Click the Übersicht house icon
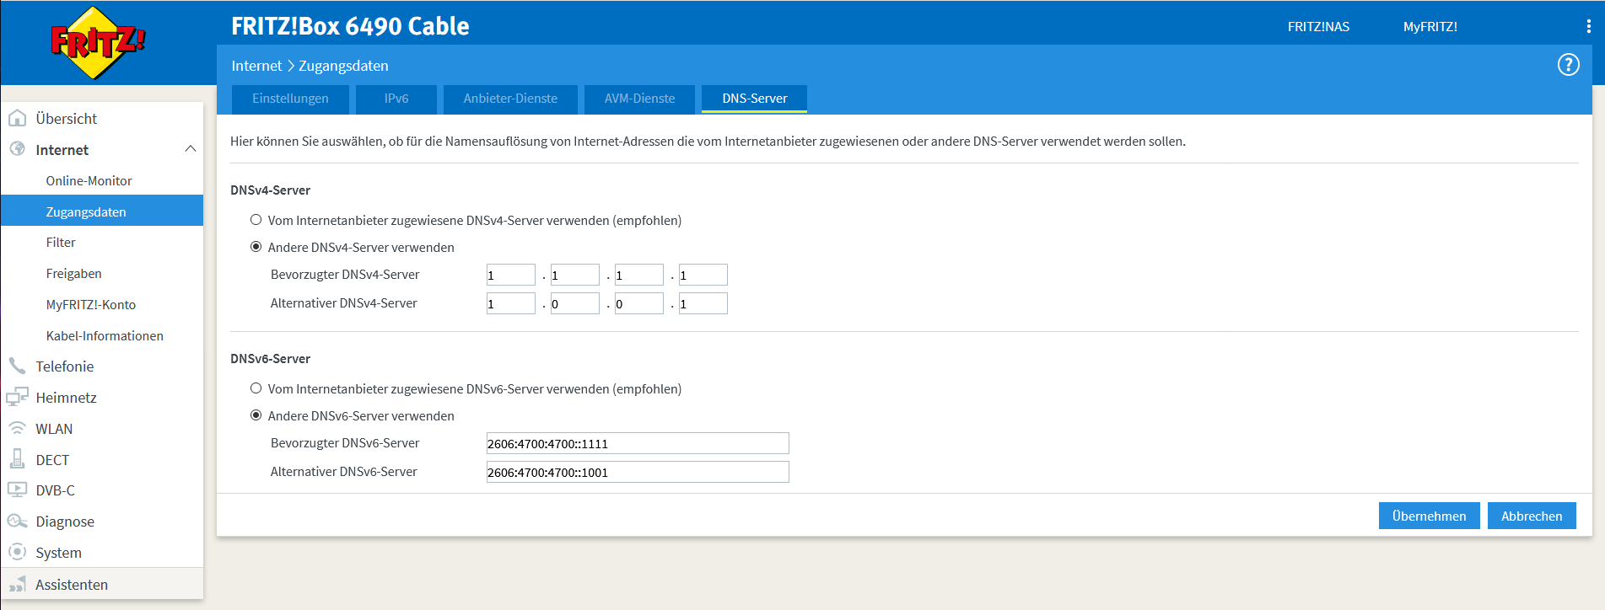 pyautogui.click(x=17, y=119)
